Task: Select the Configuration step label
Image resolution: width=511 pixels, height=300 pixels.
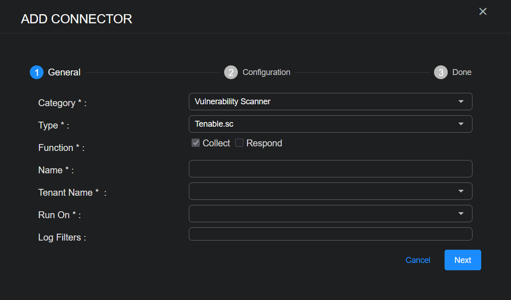Action: 266,72
